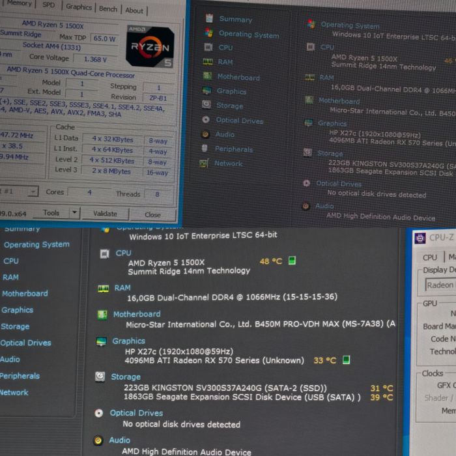Click the Summary icon in the top Speccy sidebar
Screen dimensions: 456x456
[209, 18]
